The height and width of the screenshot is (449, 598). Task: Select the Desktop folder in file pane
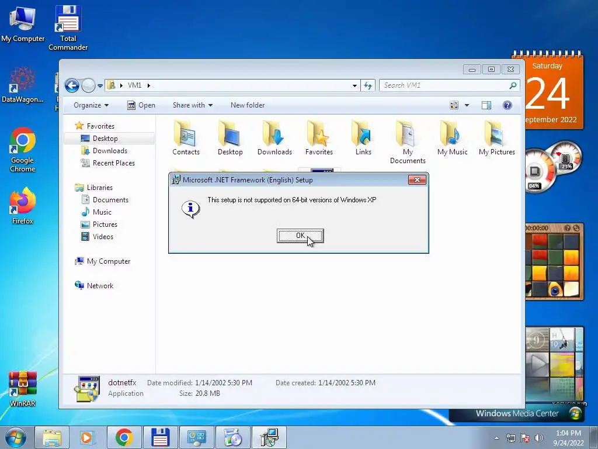point(230,137)
